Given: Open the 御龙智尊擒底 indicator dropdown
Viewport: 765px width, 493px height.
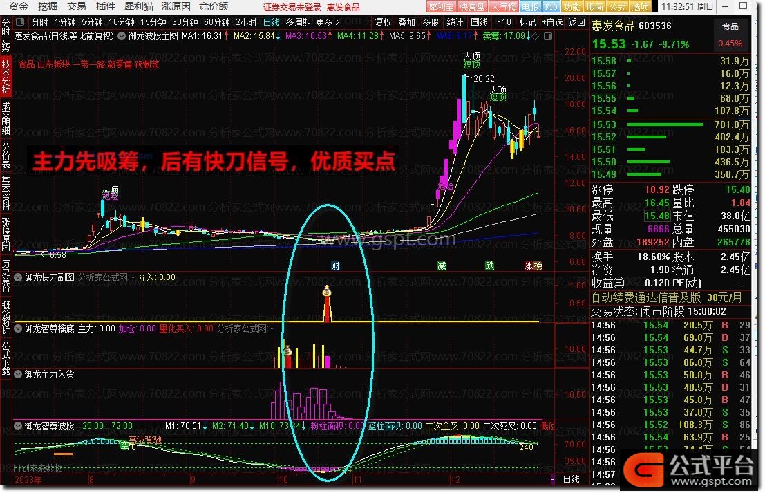Looking at the screenshot, I should point(18,328).
